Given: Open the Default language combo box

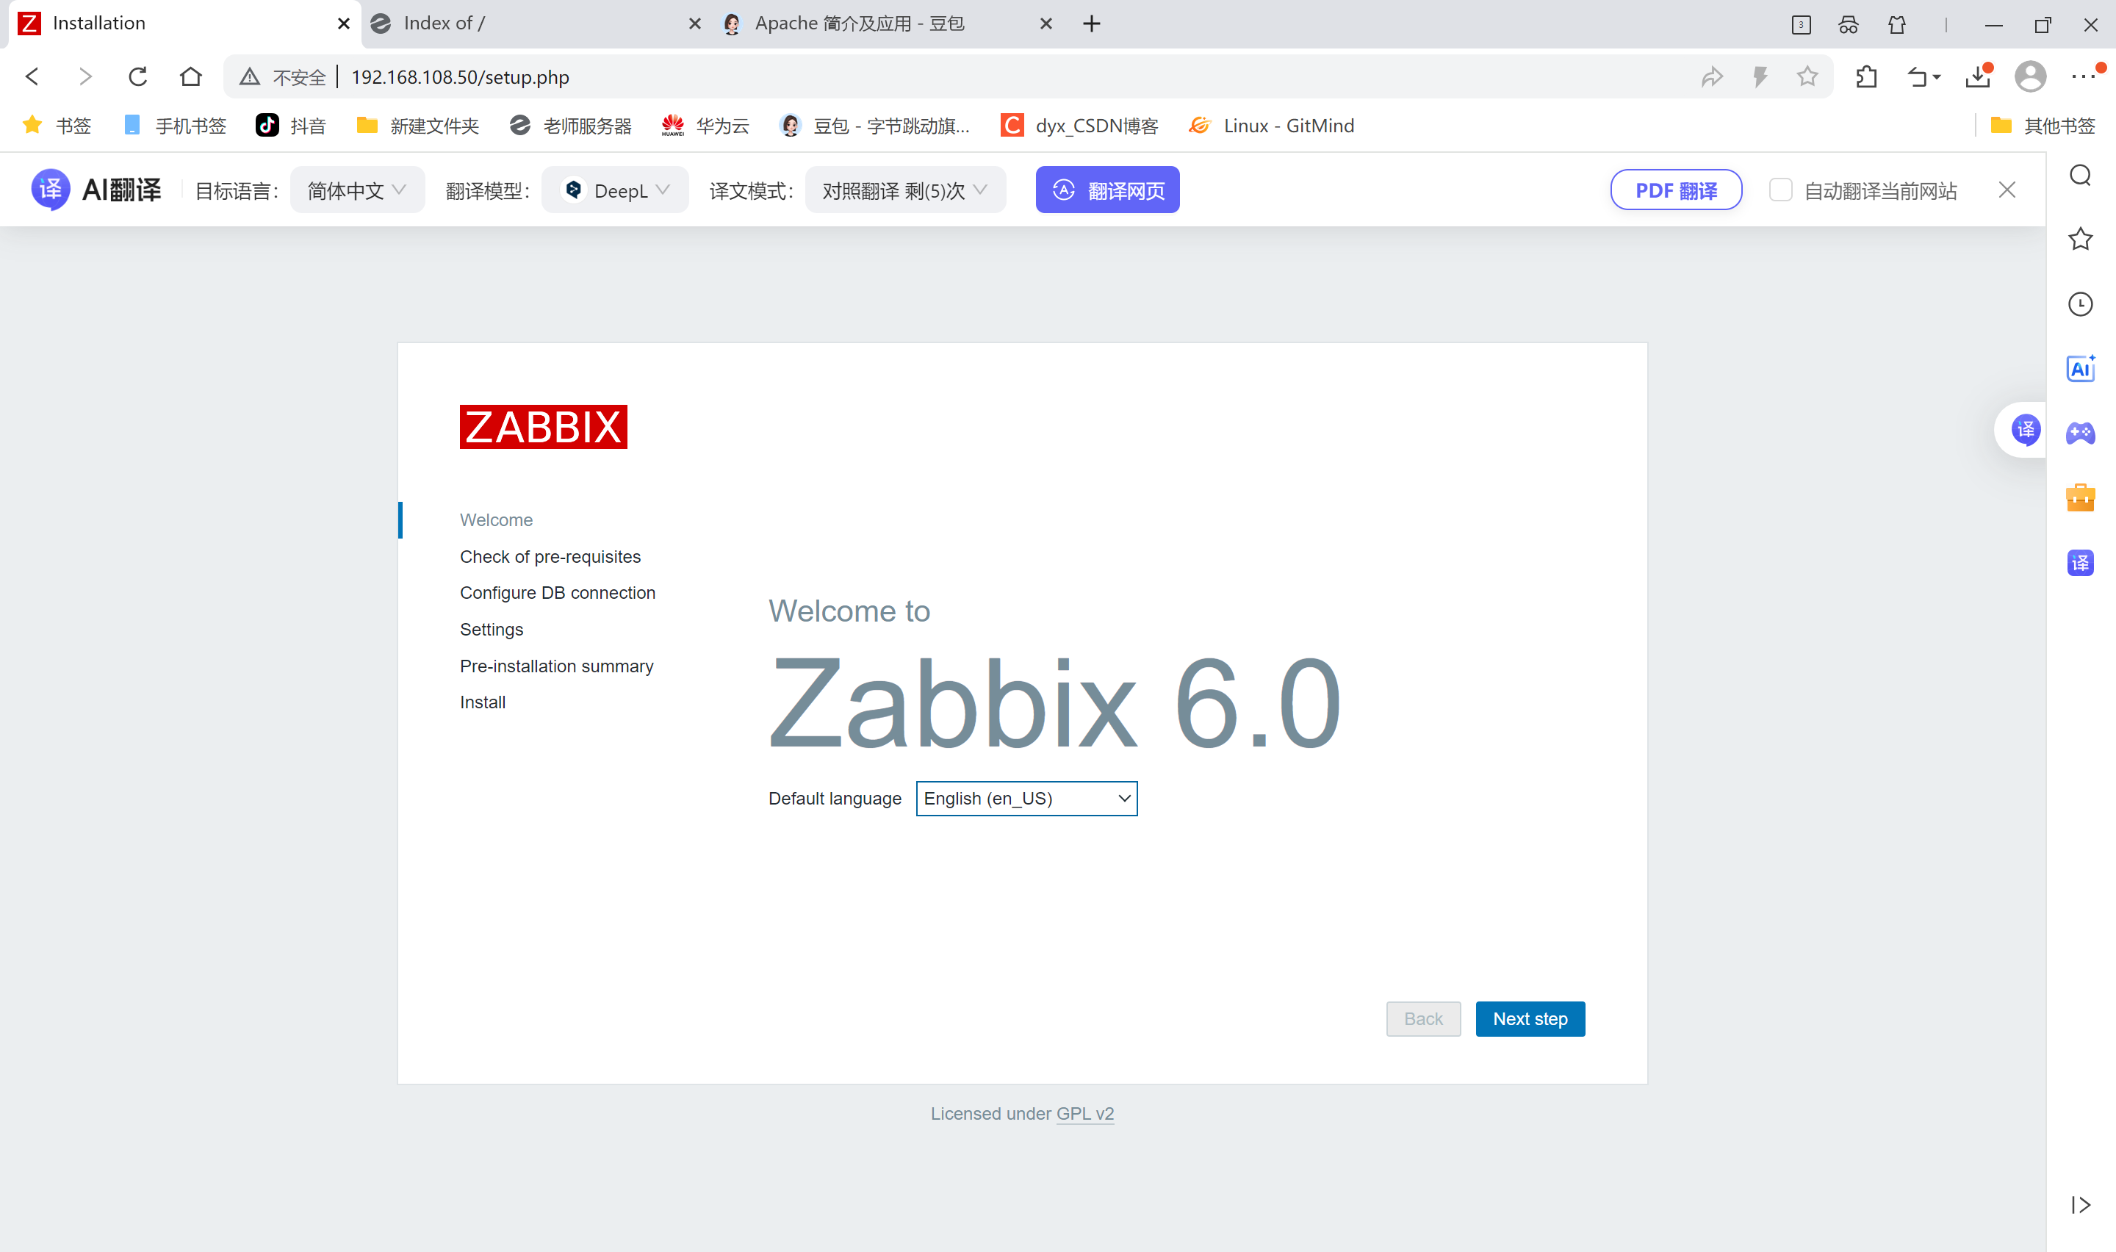Looking at the screenshot, I should pyautogui.click(x=1026, y=798).
